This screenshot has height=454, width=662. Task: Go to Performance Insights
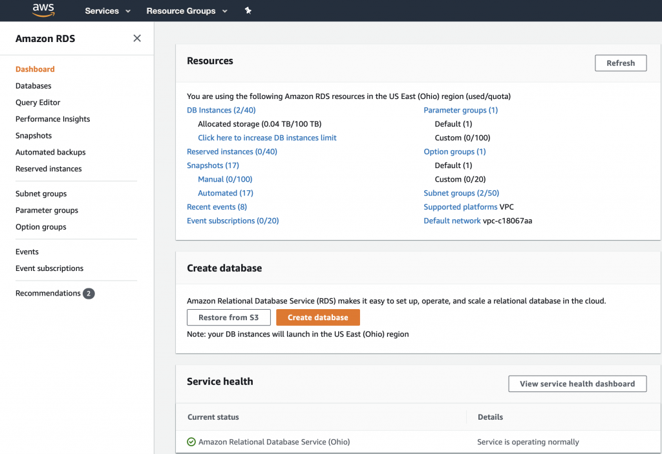point(53,119)
